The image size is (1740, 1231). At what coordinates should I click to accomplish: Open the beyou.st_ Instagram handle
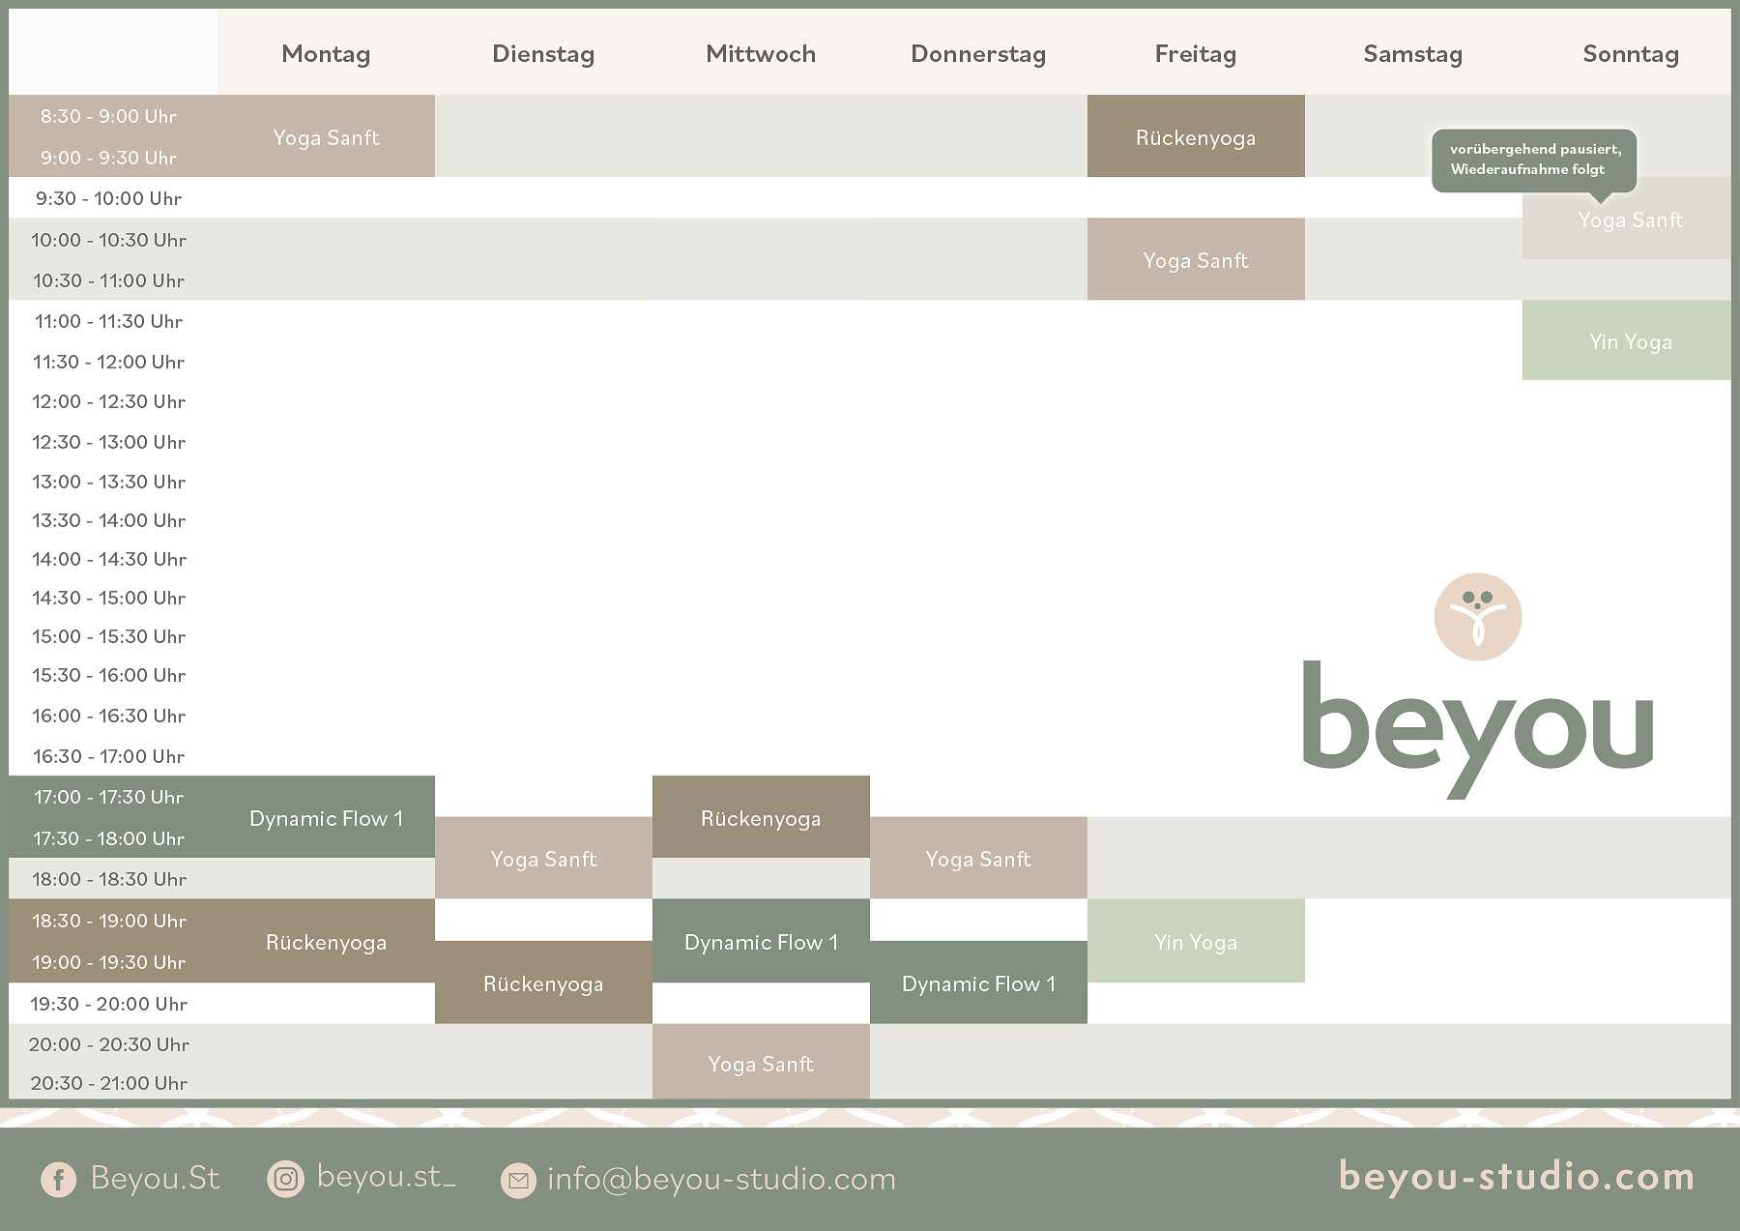click(x=386, y=1177)
